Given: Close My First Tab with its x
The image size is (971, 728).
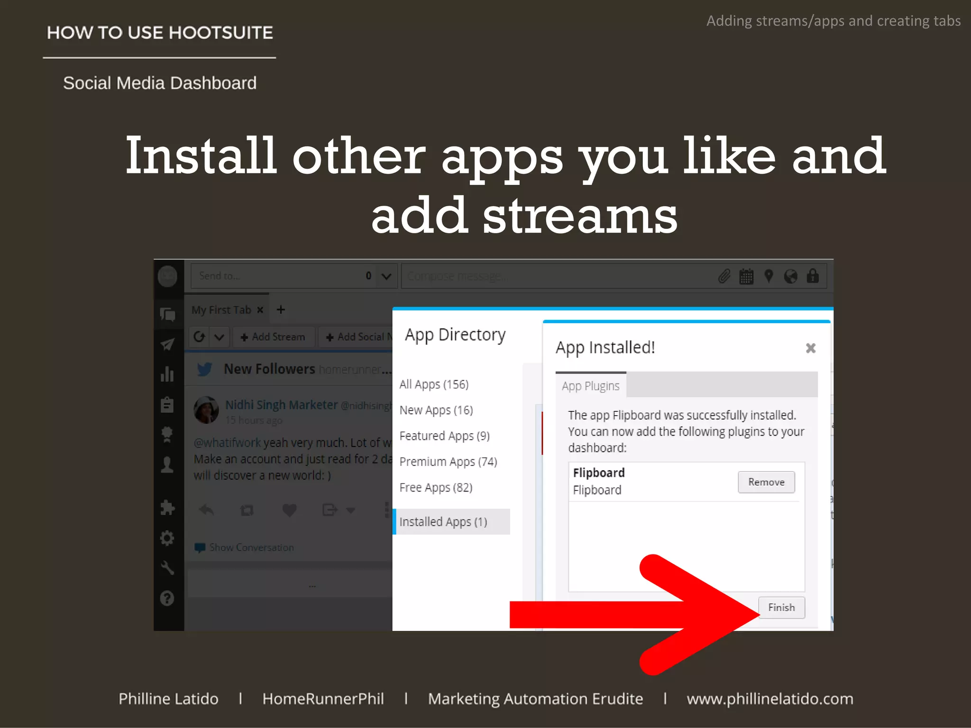Looking at the screenshot, I should 260,310.
